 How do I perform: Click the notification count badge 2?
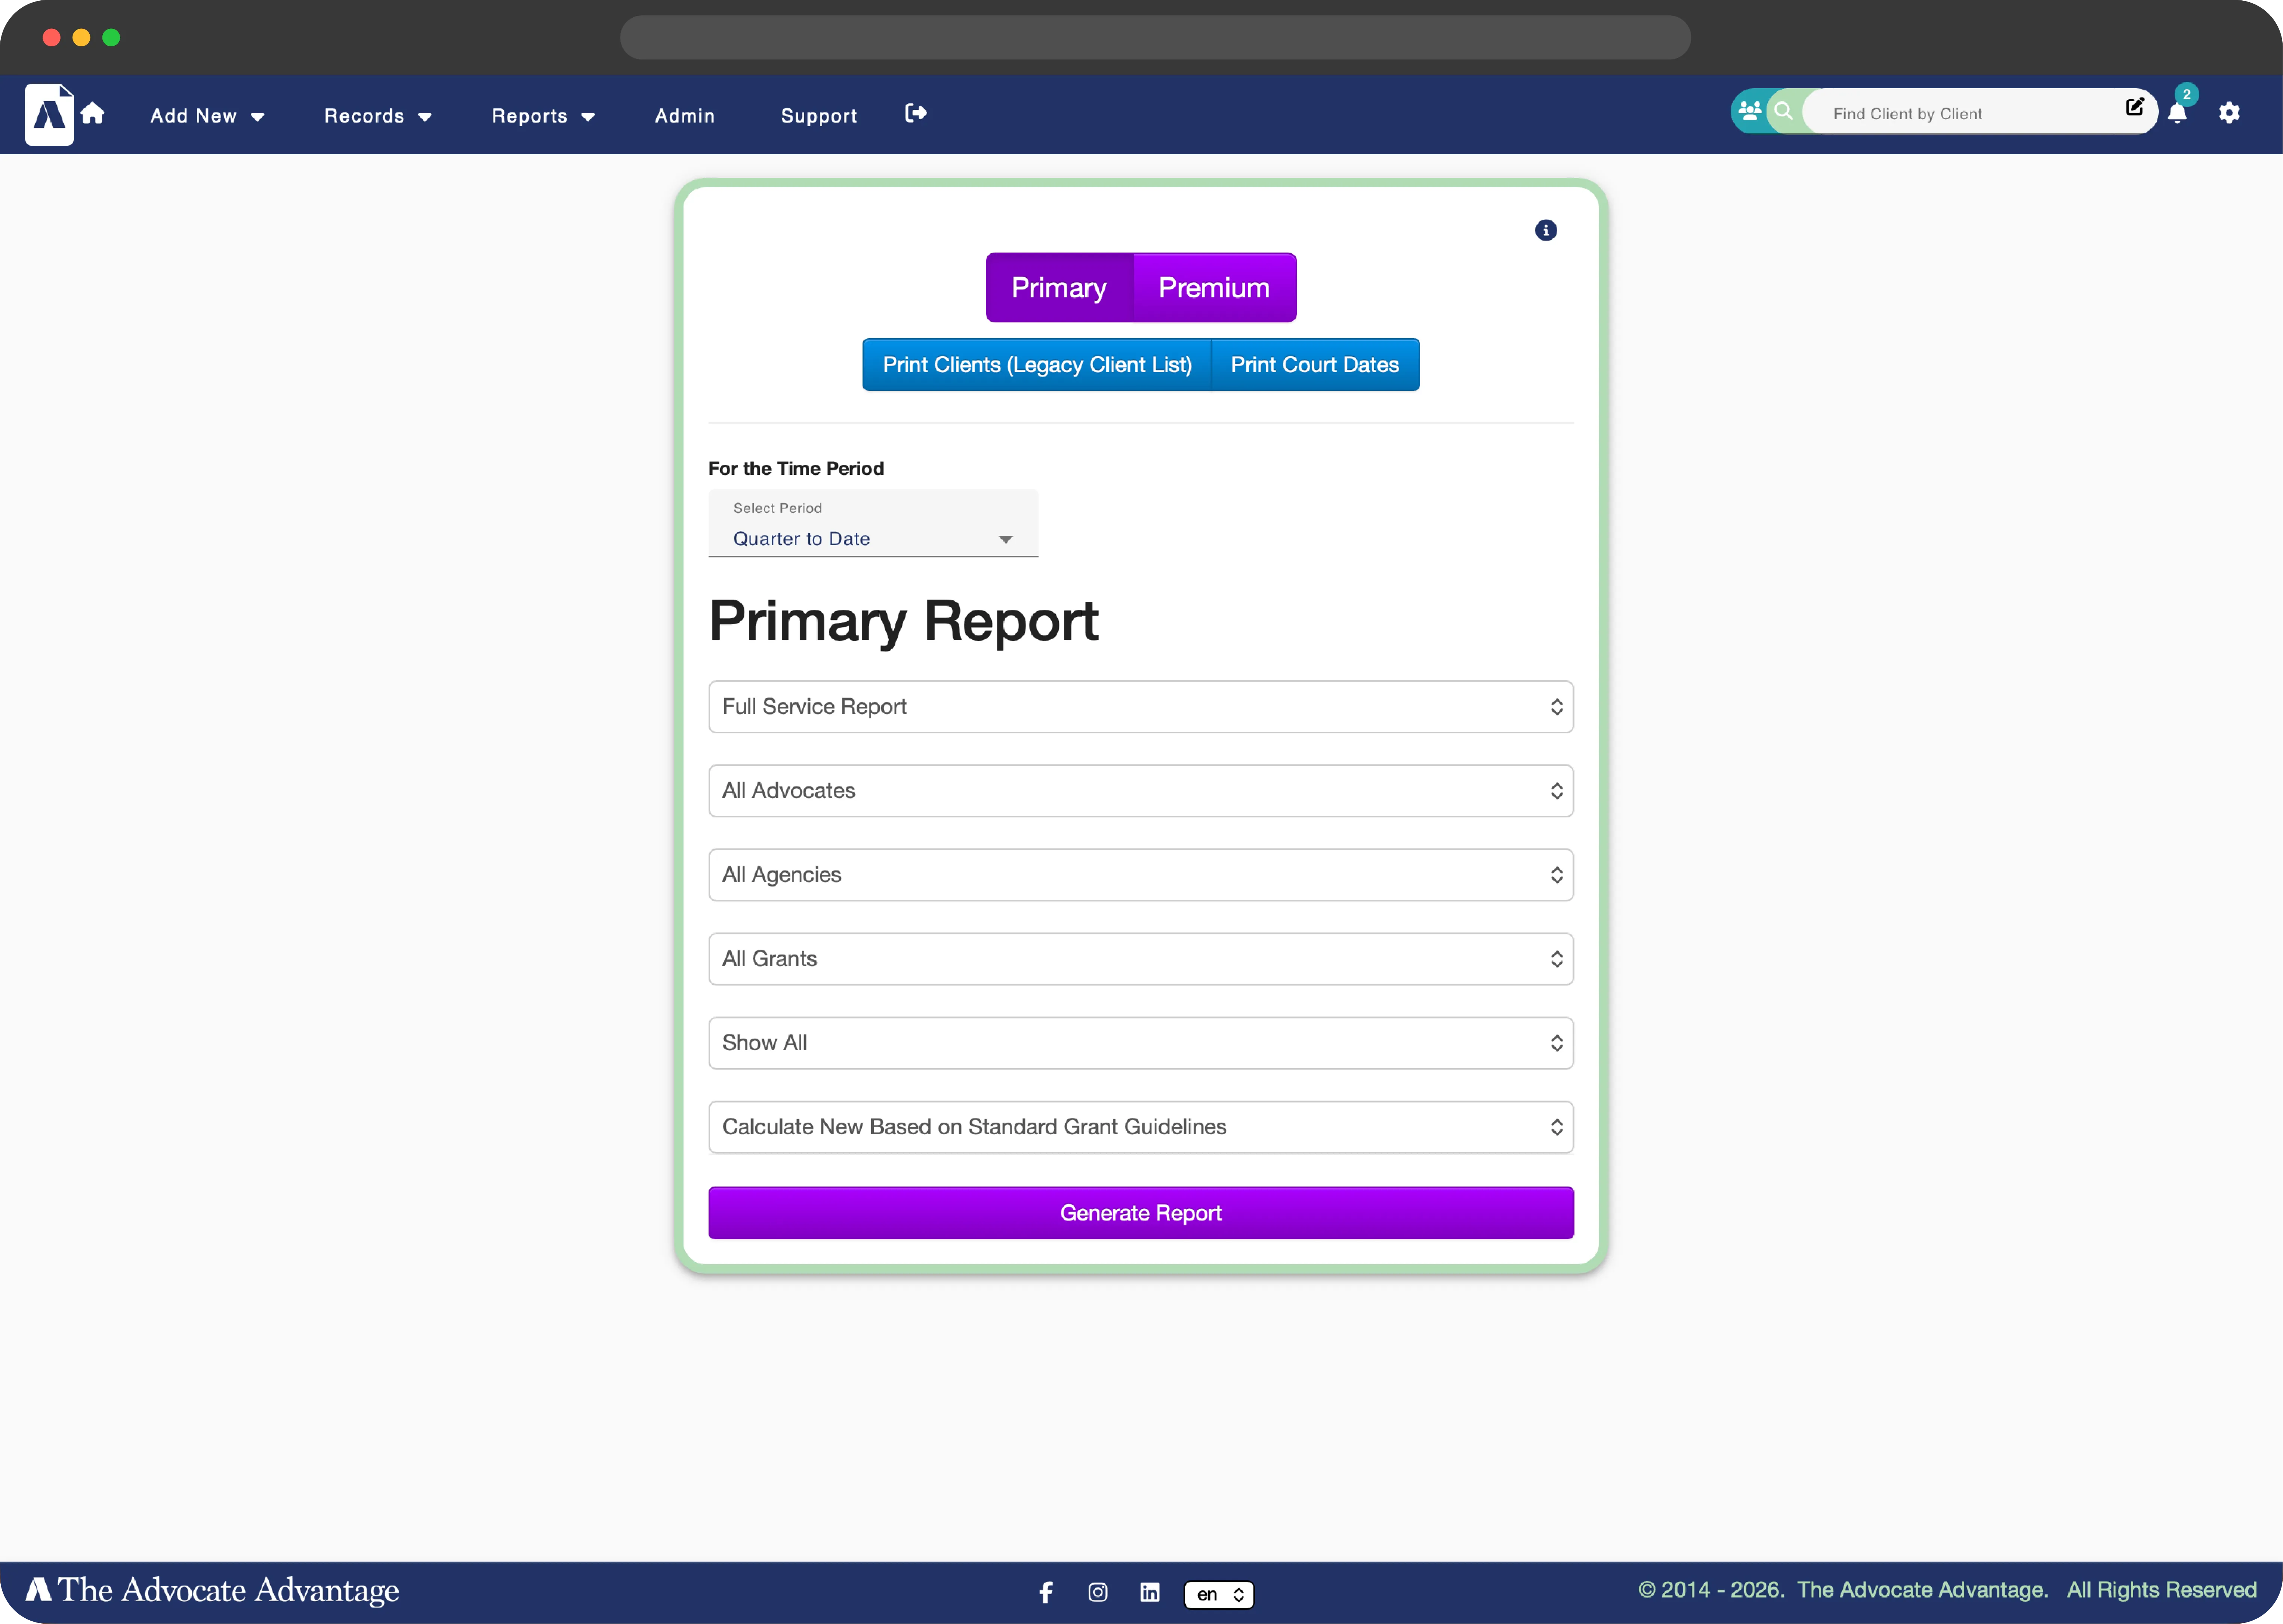[x=2187, y=94]
